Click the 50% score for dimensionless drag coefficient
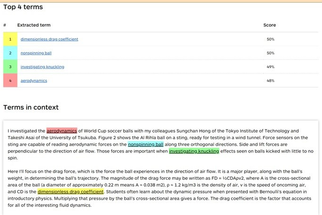This screenshot has height=215, width=322. [x=270, y=39]
